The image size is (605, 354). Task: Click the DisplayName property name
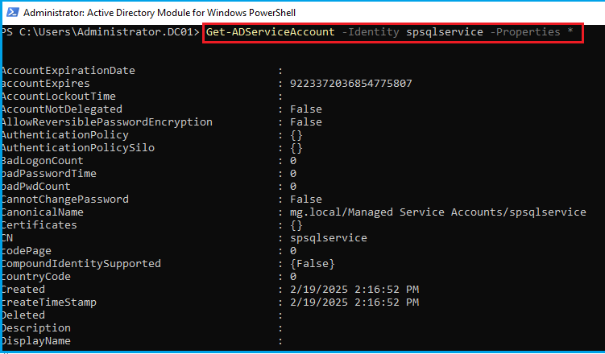(x=36, y=341)
